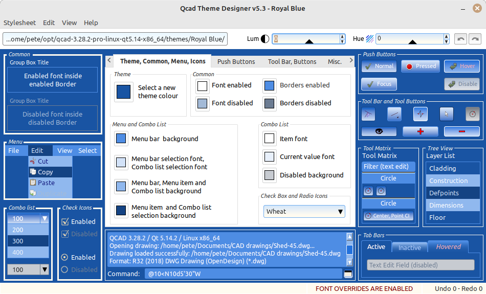This screenshot has height=294, width=486.
Task: Select the Defpoints layer
Action: (x=453, y=193)
